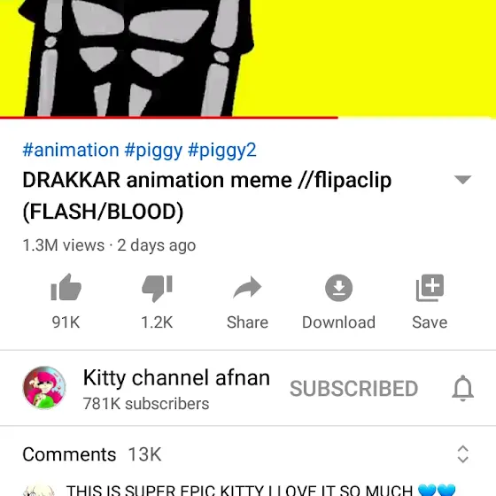496x496 pixels.
Task: Tap the Comments 13K header
Action: click(92, 454)
